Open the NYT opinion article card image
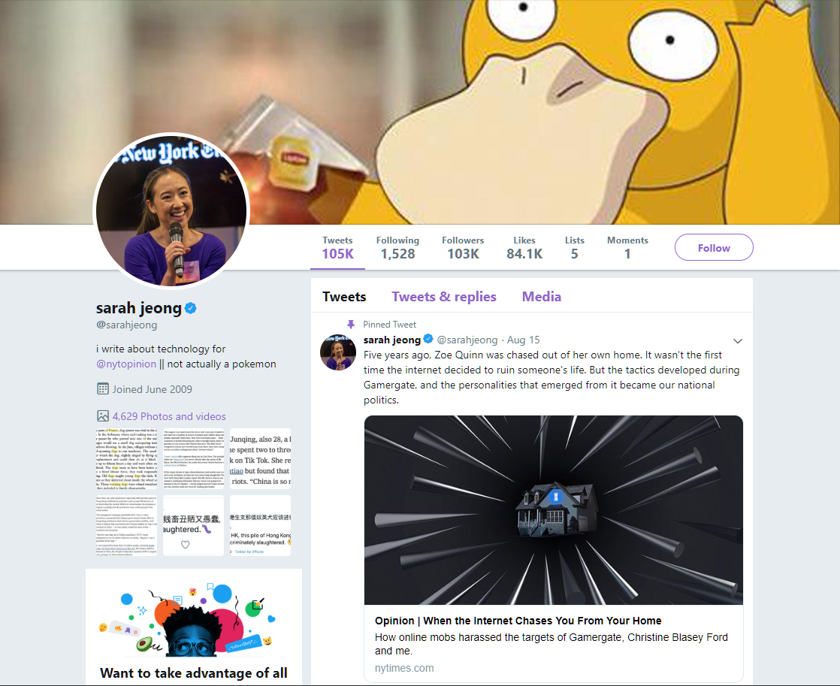This screenshot has height=686, width=840. (x=554, y=510)
